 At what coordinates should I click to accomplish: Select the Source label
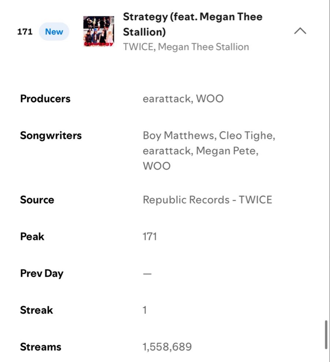click(37, 200)
